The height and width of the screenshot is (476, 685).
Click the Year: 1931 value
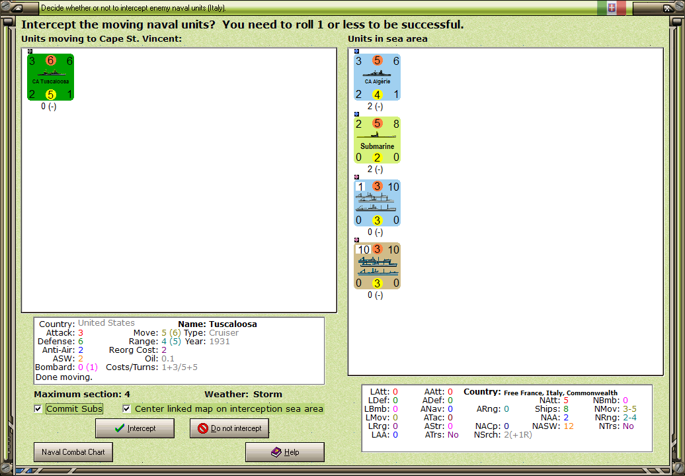[220, 341]
